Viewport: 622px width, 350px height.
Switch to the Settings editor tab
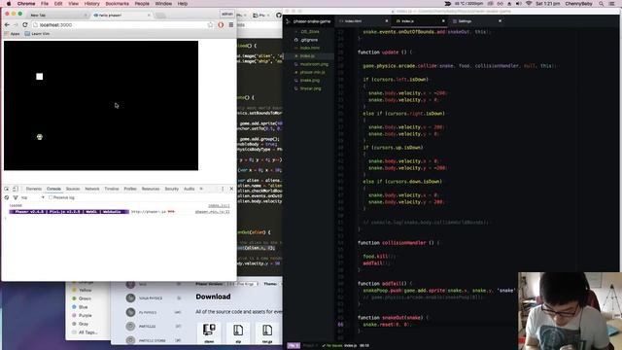coord(465,21)
